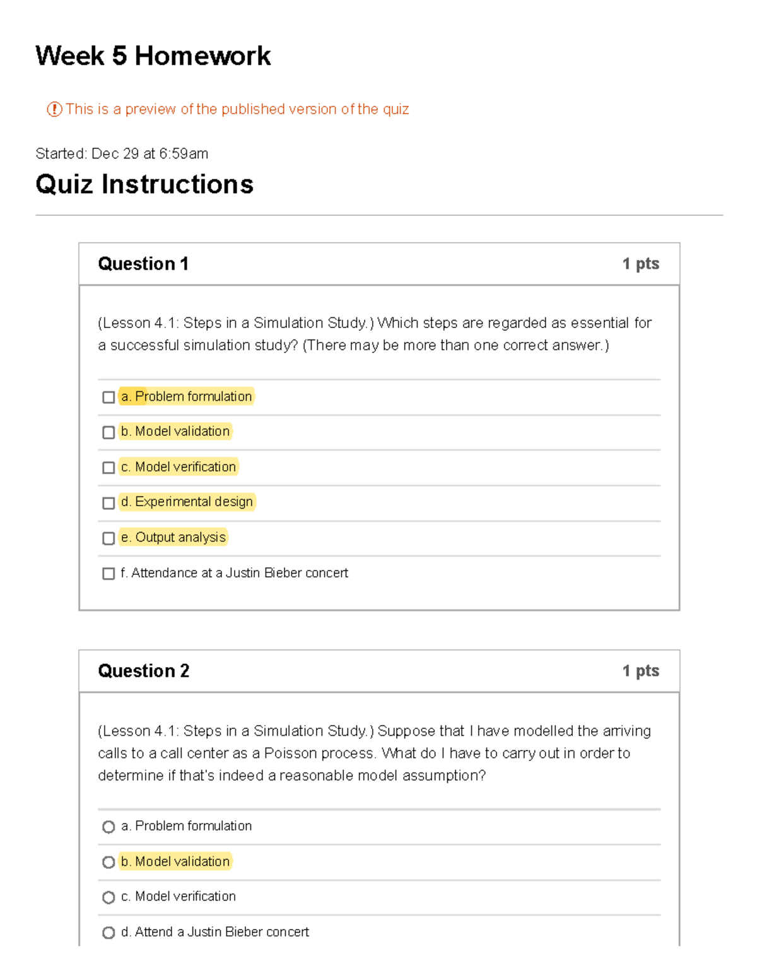
Task: Check the "d. Experimental design" option
Action: (x=107, y=502)
